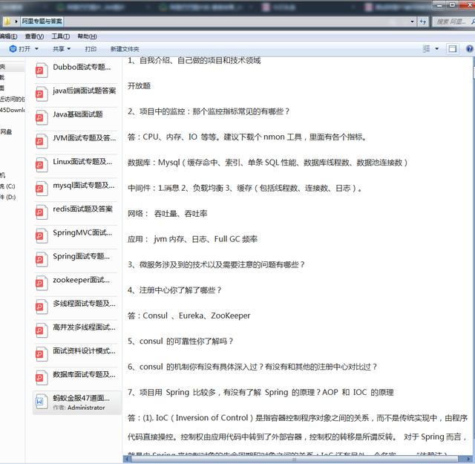
Task: Select the 数据库面试专题及 PDF icon
Action: click(x=41, y=378)
